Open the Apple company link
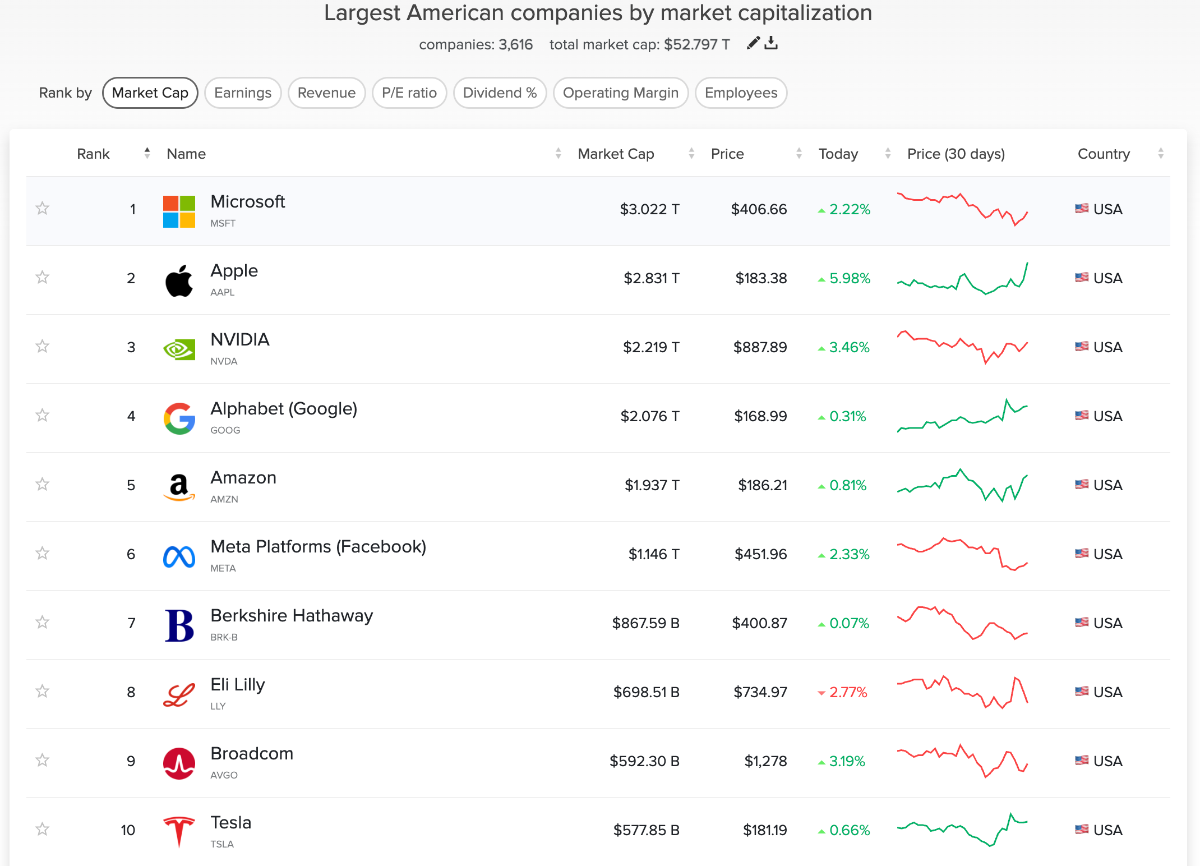Viewport: 1200px width, 866px height. click(234, 271)
